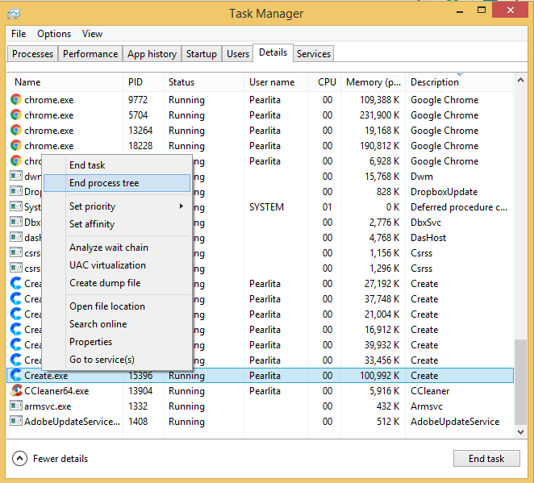Click the process icon in the DasHost row
Screen dimensions: 534x483
pos(16,237)
